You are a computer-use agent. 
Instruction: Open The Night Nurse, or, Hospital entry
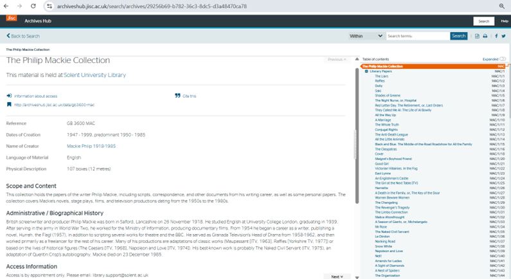point(395,100)
